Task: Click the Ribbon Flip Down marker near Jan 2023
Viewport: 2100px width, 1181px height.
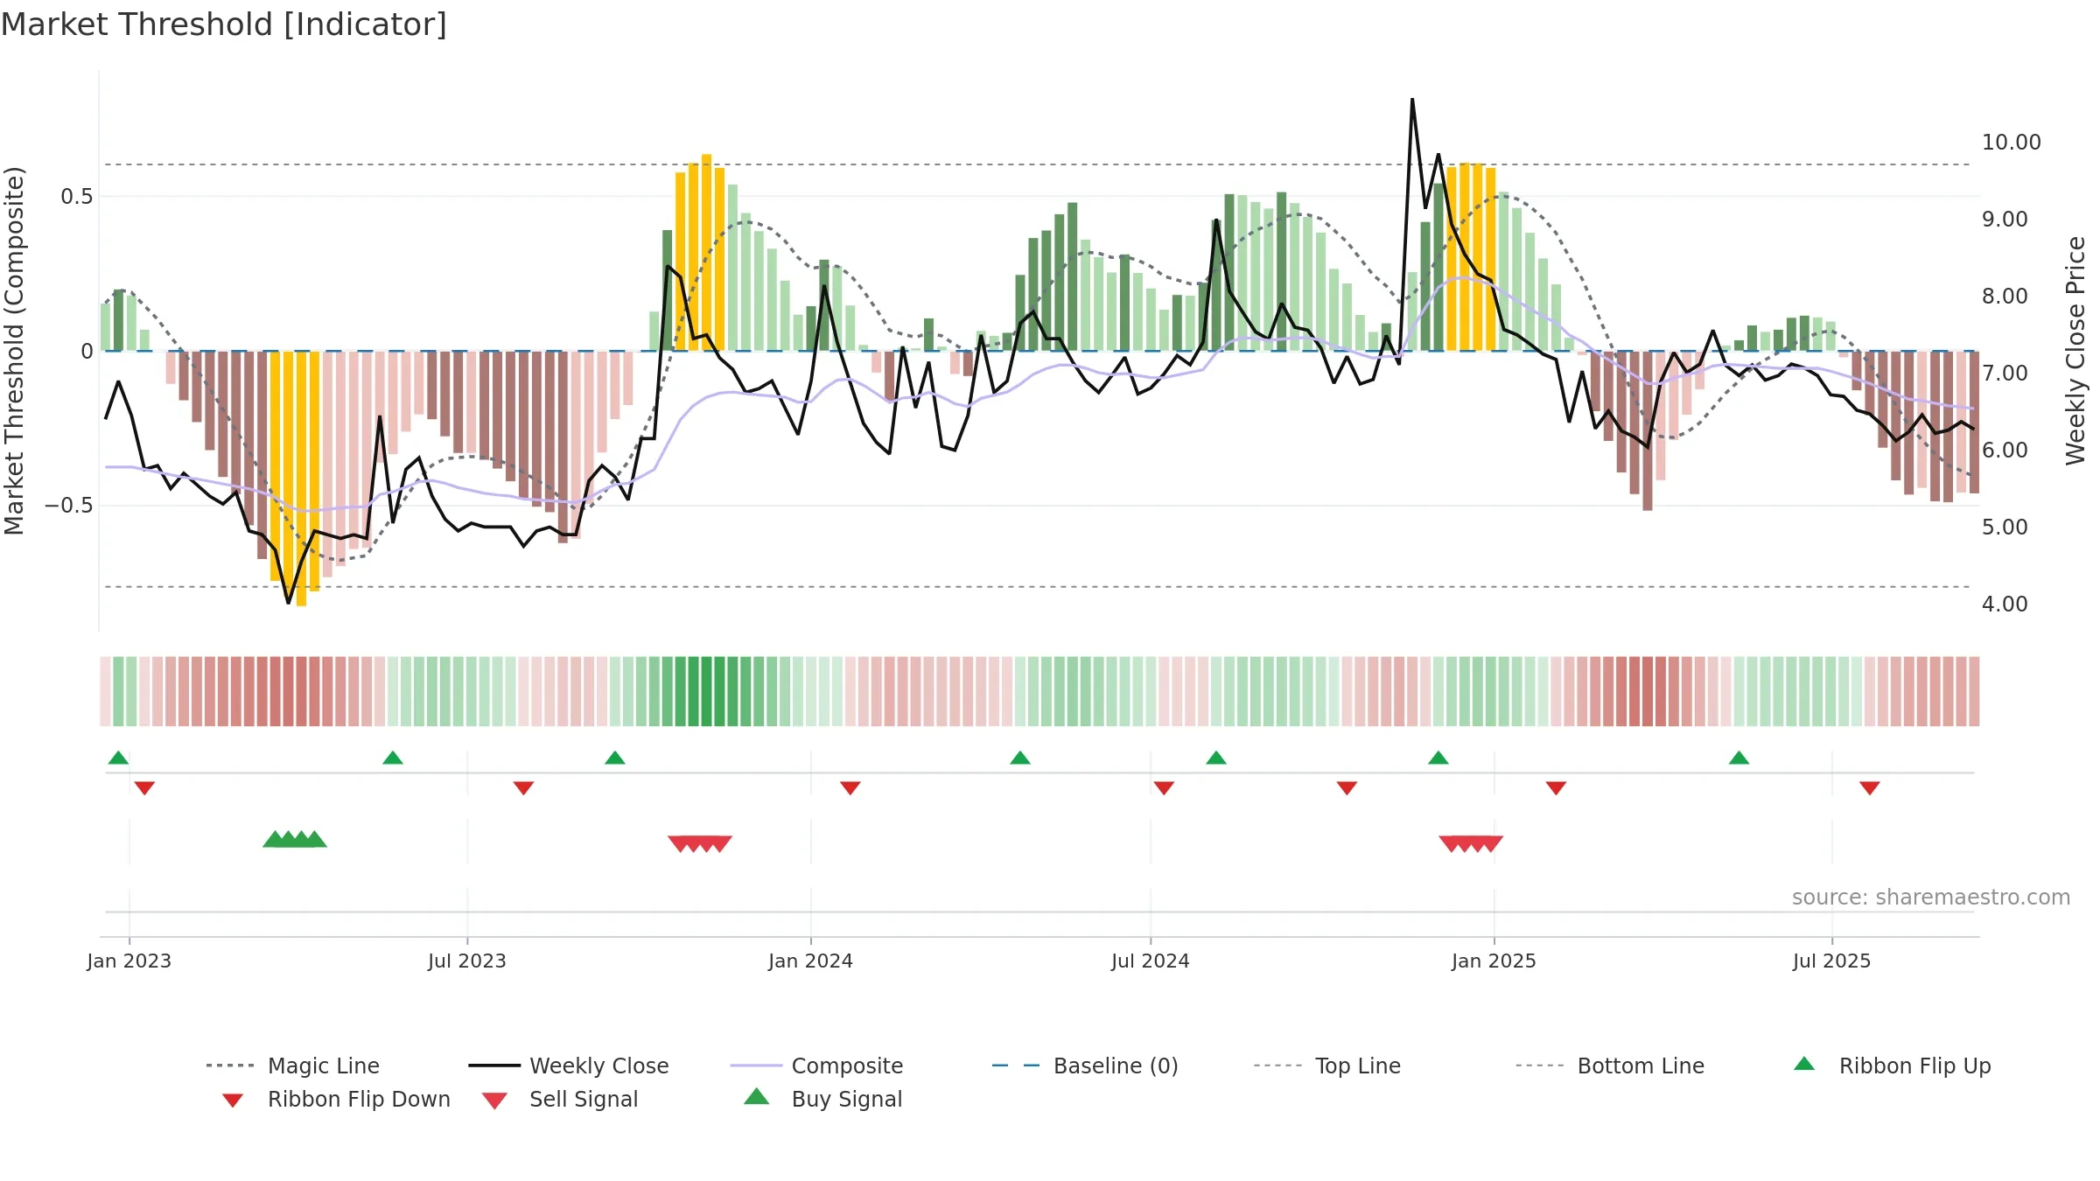Action: click(x=144, y=788)
